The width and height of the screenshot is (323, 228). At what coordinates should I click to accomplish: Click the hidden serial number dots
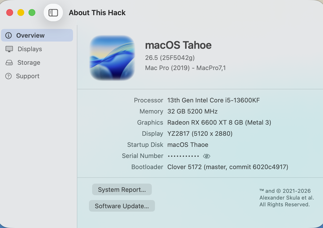tap(183, 156)
